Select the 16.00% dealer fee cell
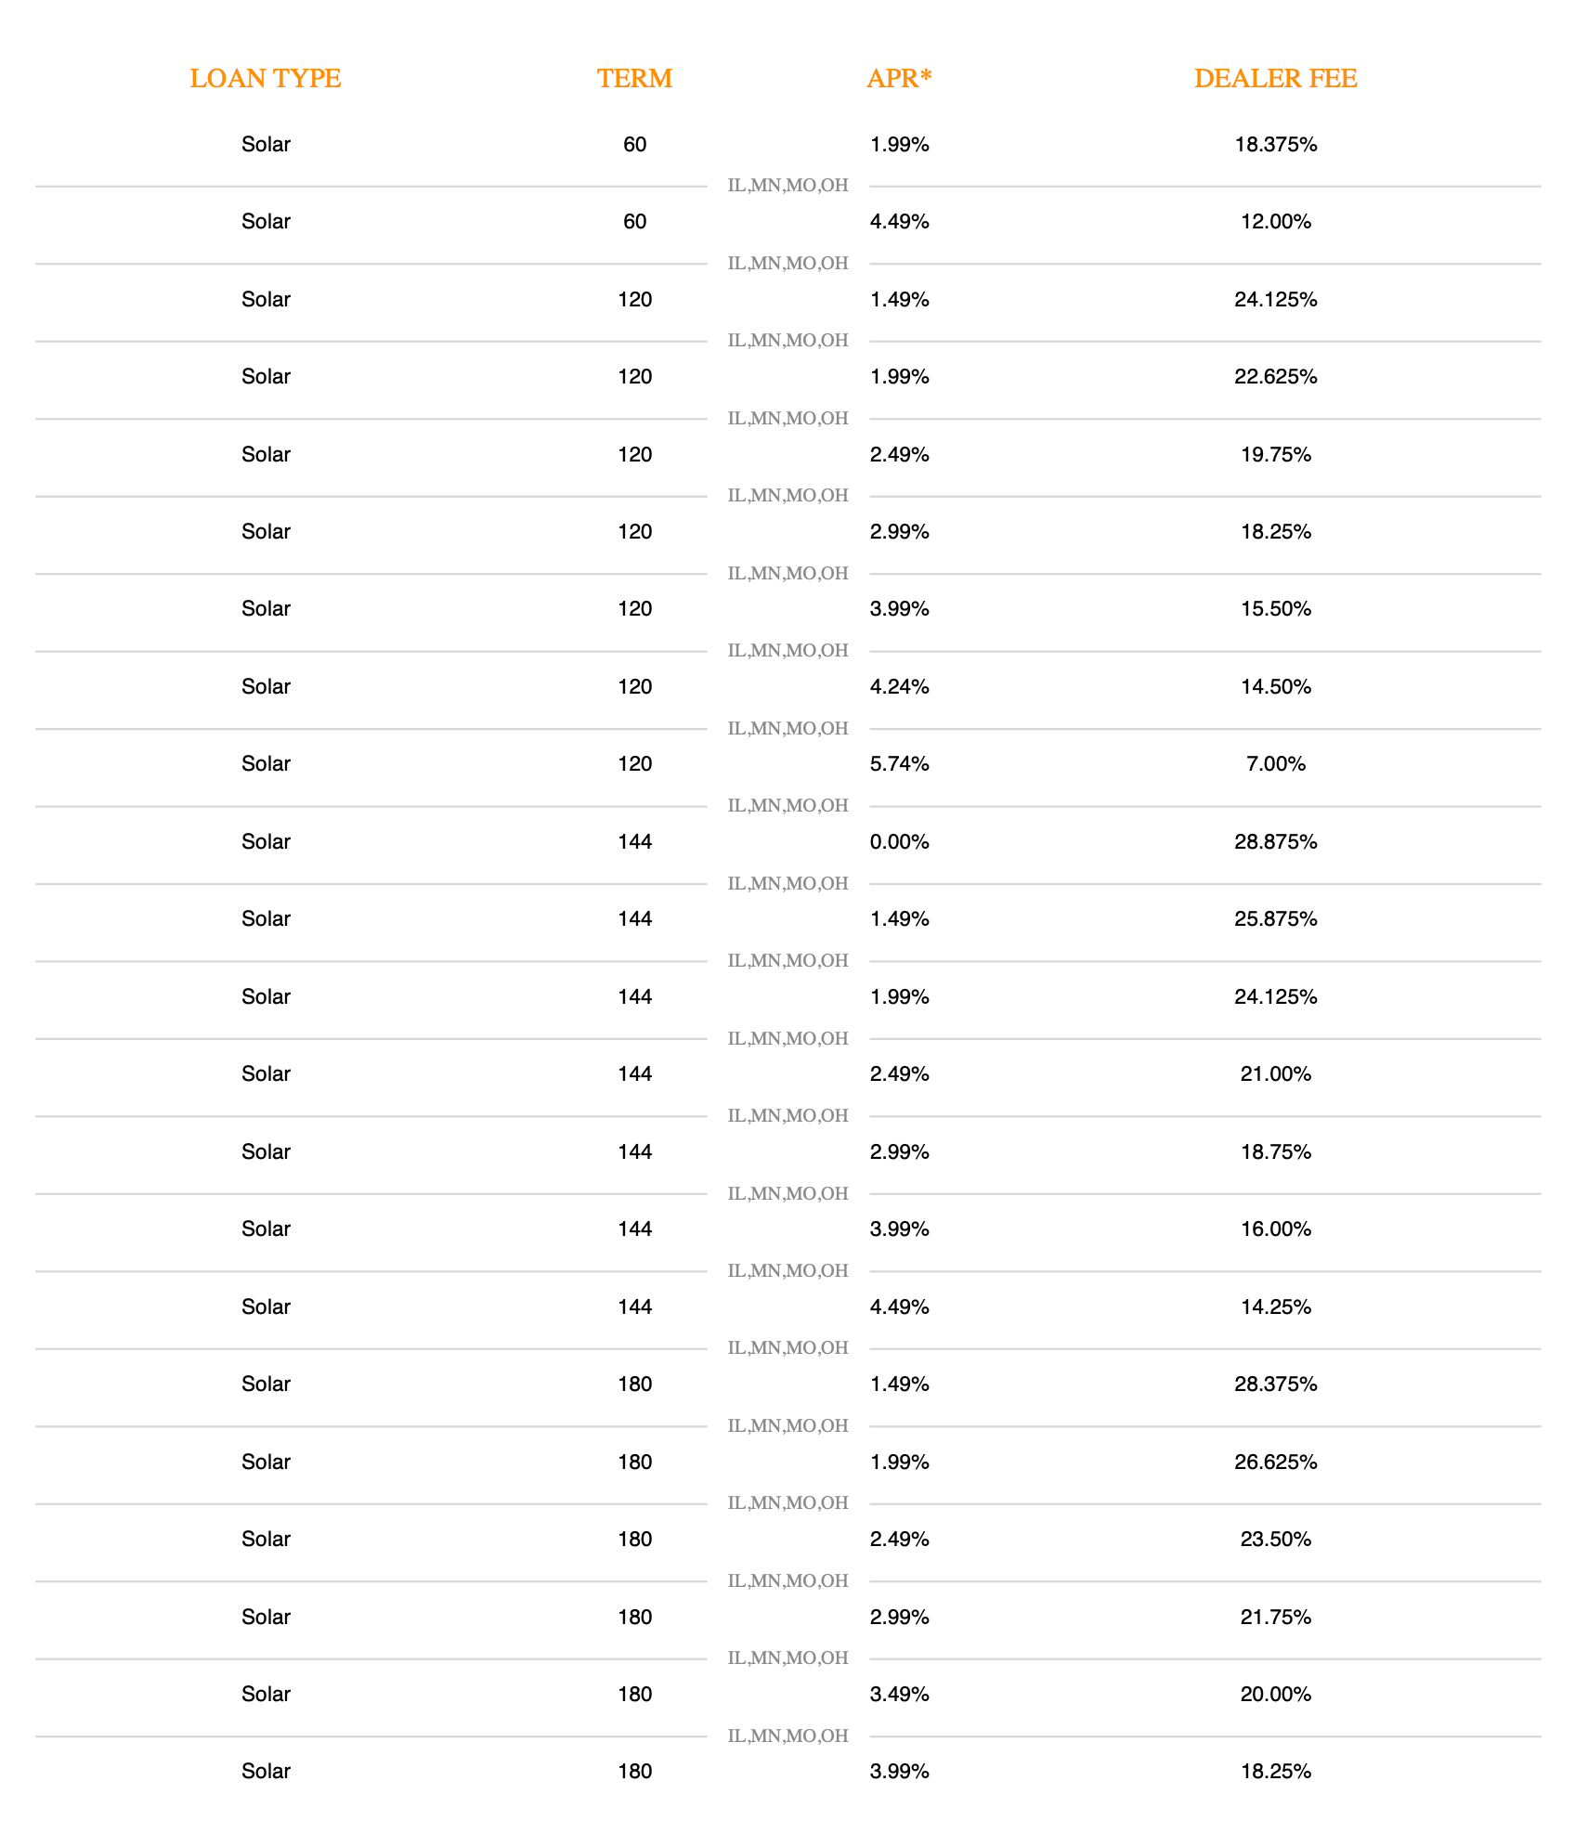1588x1833 pixels. coord(1275,1229)
